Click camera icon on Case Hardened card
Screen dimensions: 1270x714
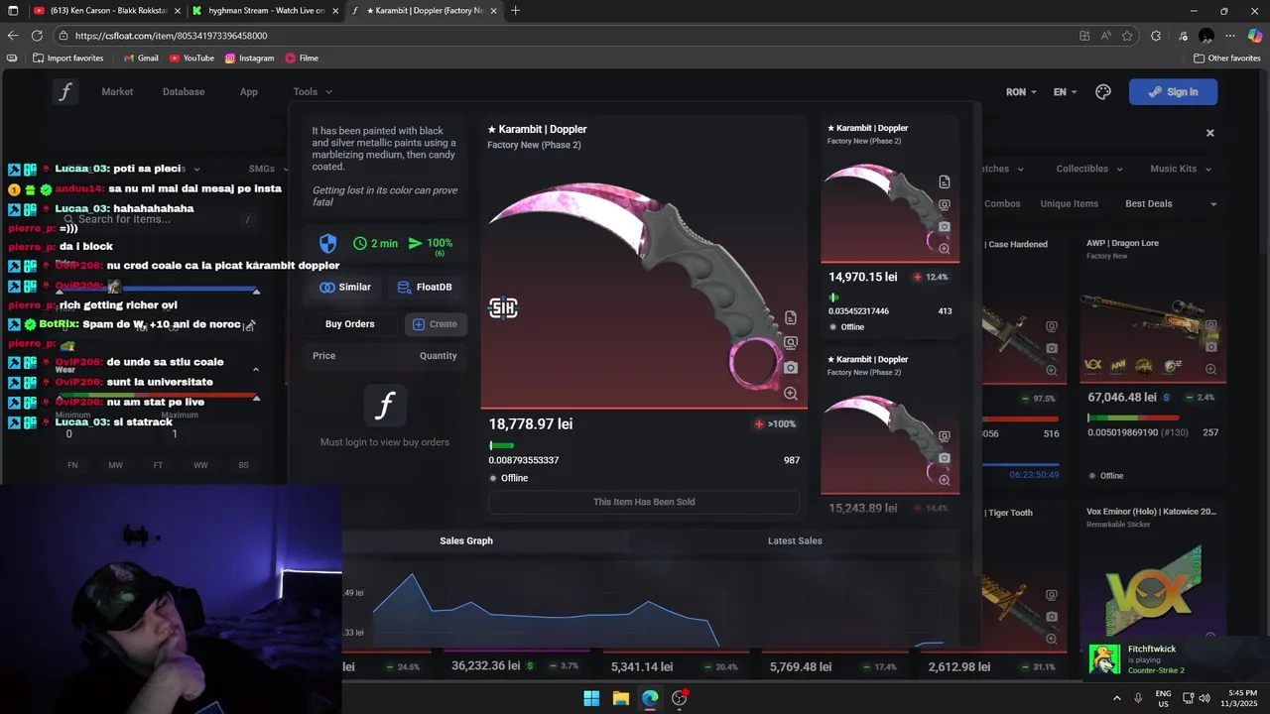click(1052, 349)
